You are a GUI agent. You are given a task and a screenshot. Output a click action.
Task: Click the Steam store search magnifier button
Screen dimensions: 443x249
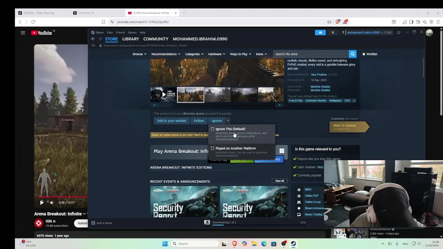point(353,54)
